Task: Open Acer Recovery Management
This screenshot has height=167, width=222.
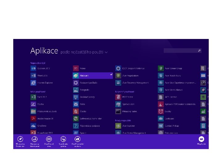Action: pyautogui.click(x=118, y=83)
